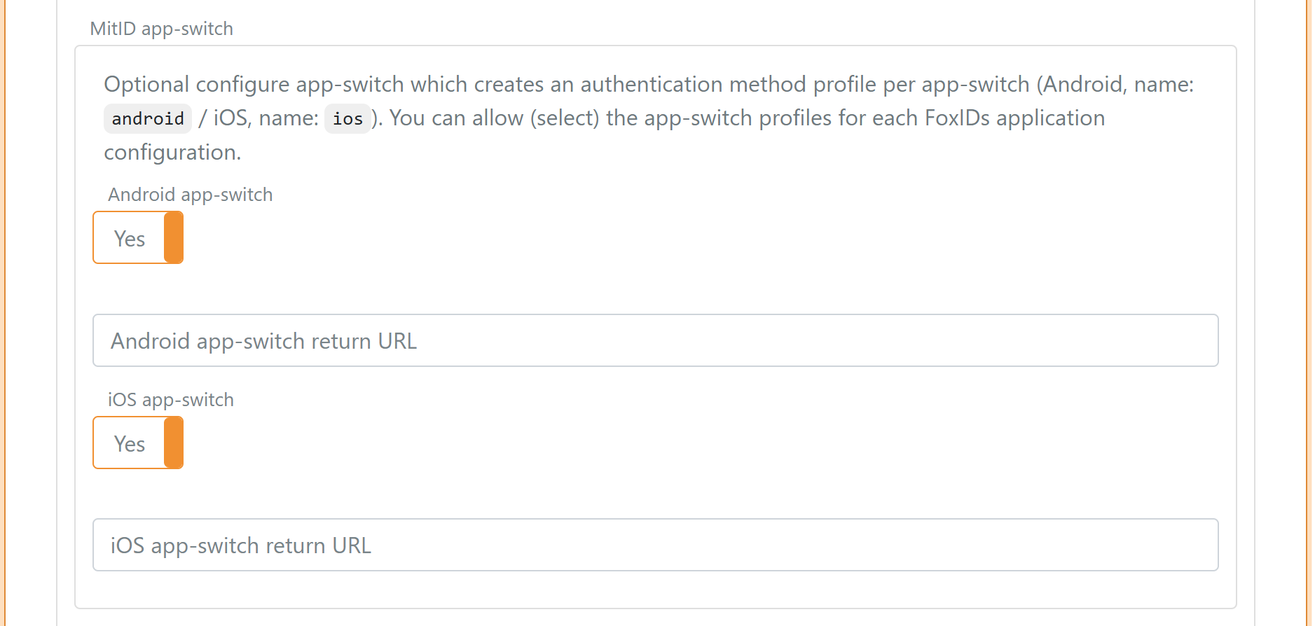
Task: Click the orange handle of the Android toggle
Action: point(173,237)
